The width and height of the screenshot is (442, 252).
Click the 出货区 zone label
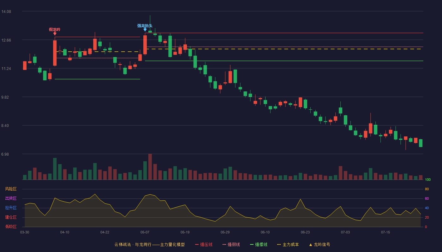tap(11, 198)
